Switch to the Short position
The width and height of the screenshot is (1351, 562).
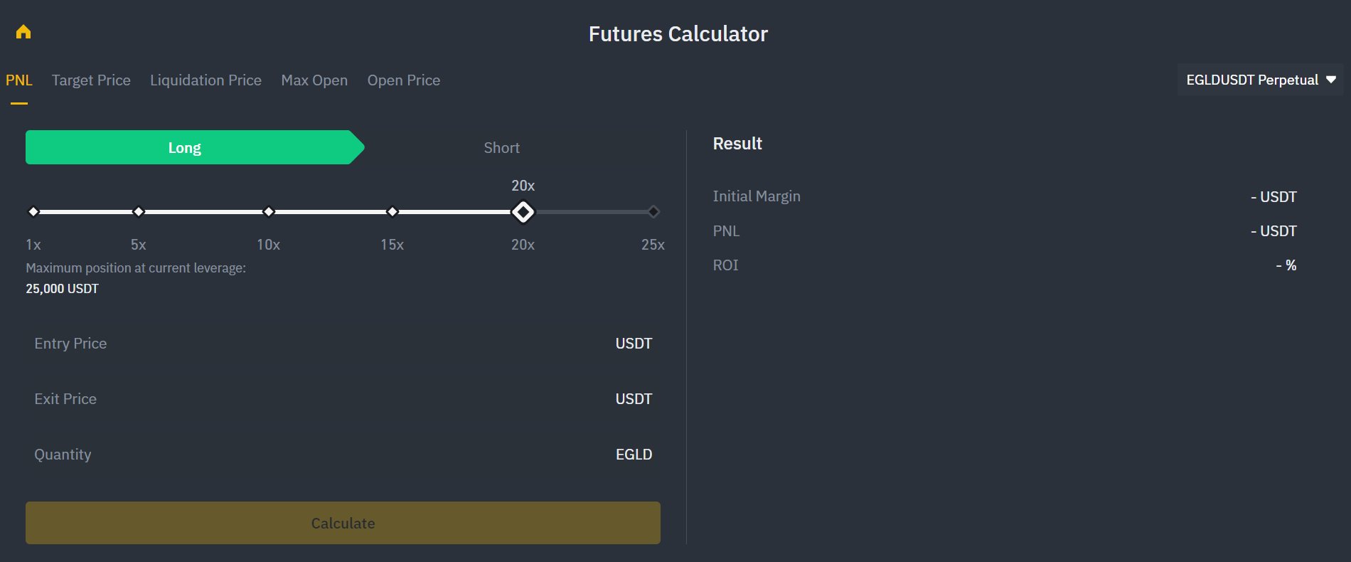[x=501, y=147]
